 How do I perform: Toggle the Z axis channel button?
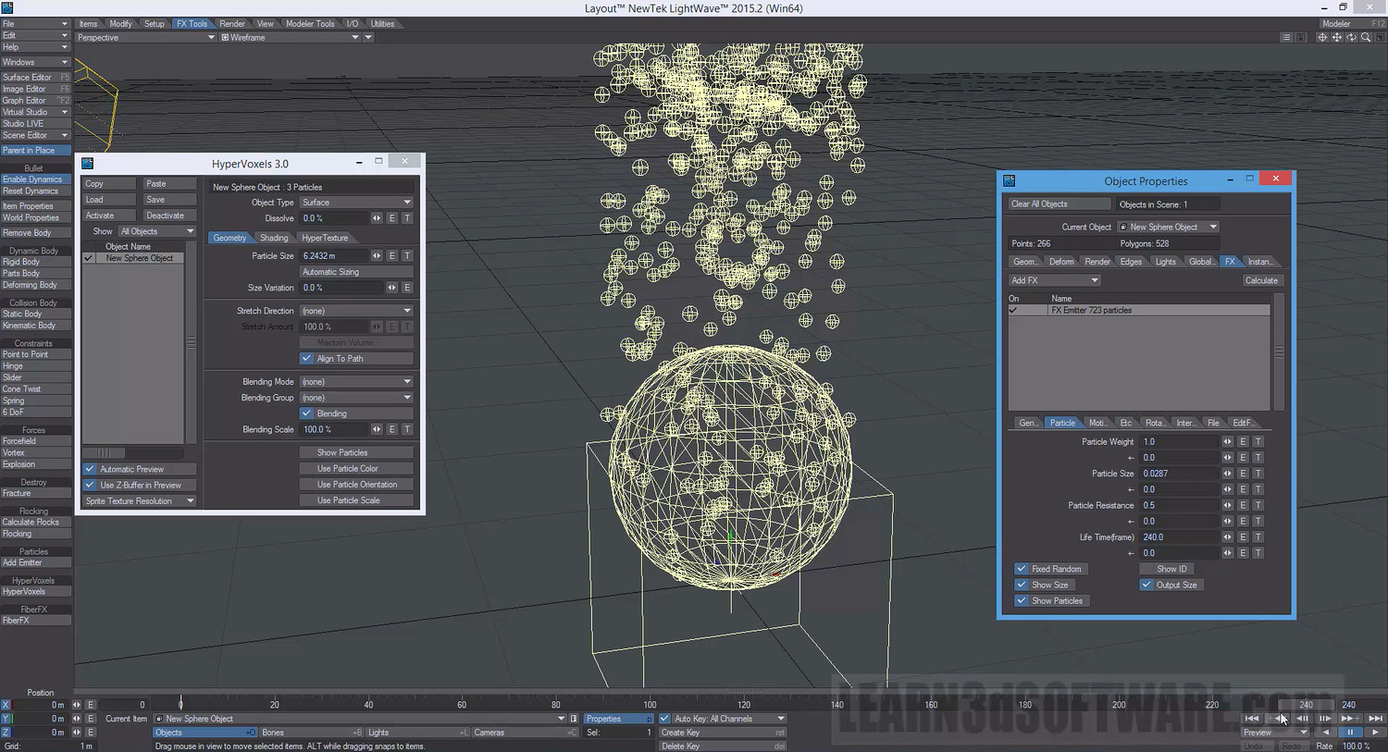tap(6, 733)
